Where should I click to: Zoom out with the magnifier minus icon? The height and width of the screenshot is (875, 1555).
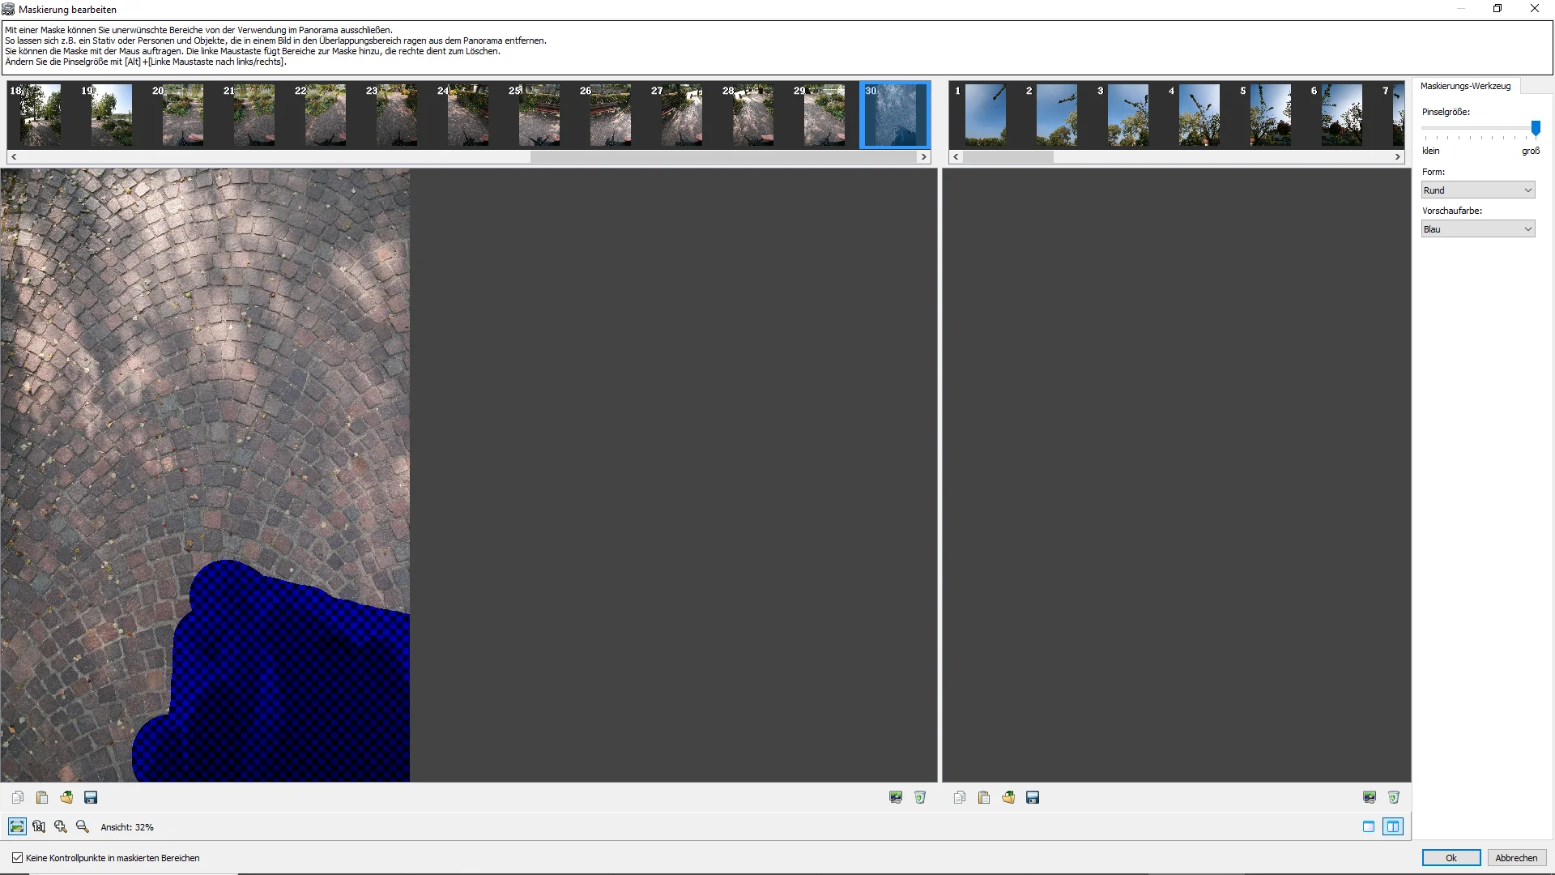pos(83,826)
